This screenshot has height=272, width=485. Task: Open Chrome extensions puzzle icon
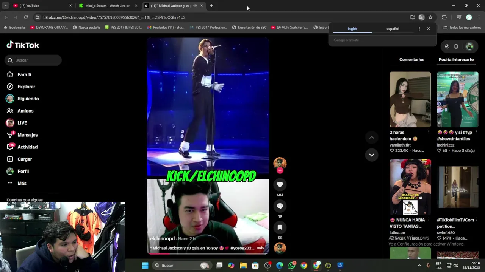(x=444, y=17)
